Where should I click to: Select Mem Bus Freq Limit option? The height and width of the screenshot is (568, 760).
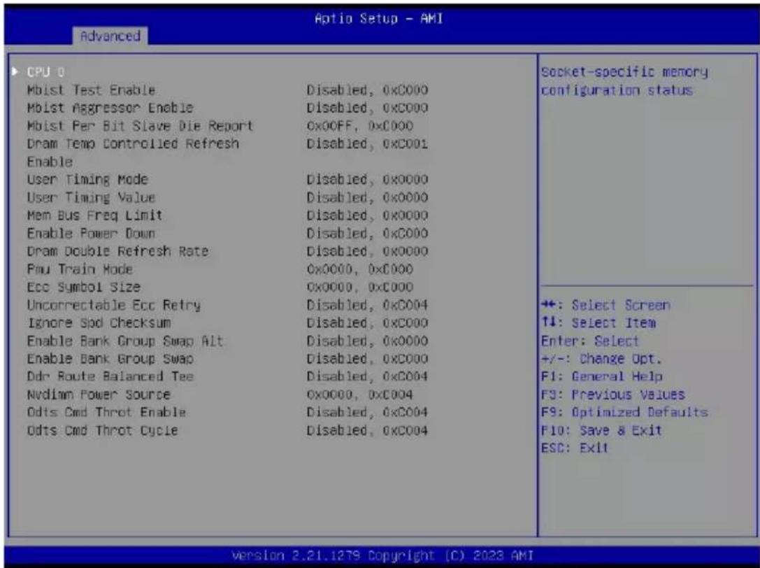click(x=94, y=215)
